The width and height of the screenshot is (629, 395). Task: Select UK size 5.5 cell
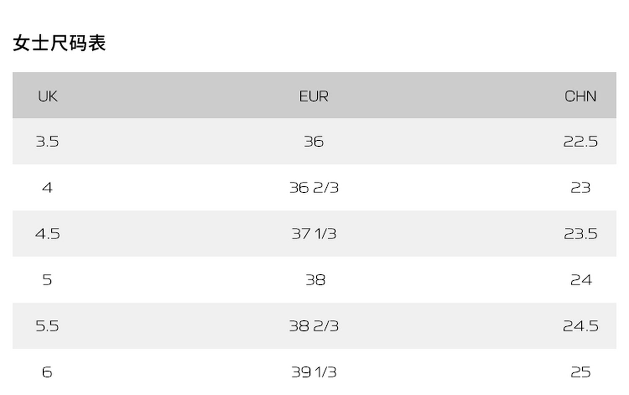pyautogui.click(x=47, y=326)
